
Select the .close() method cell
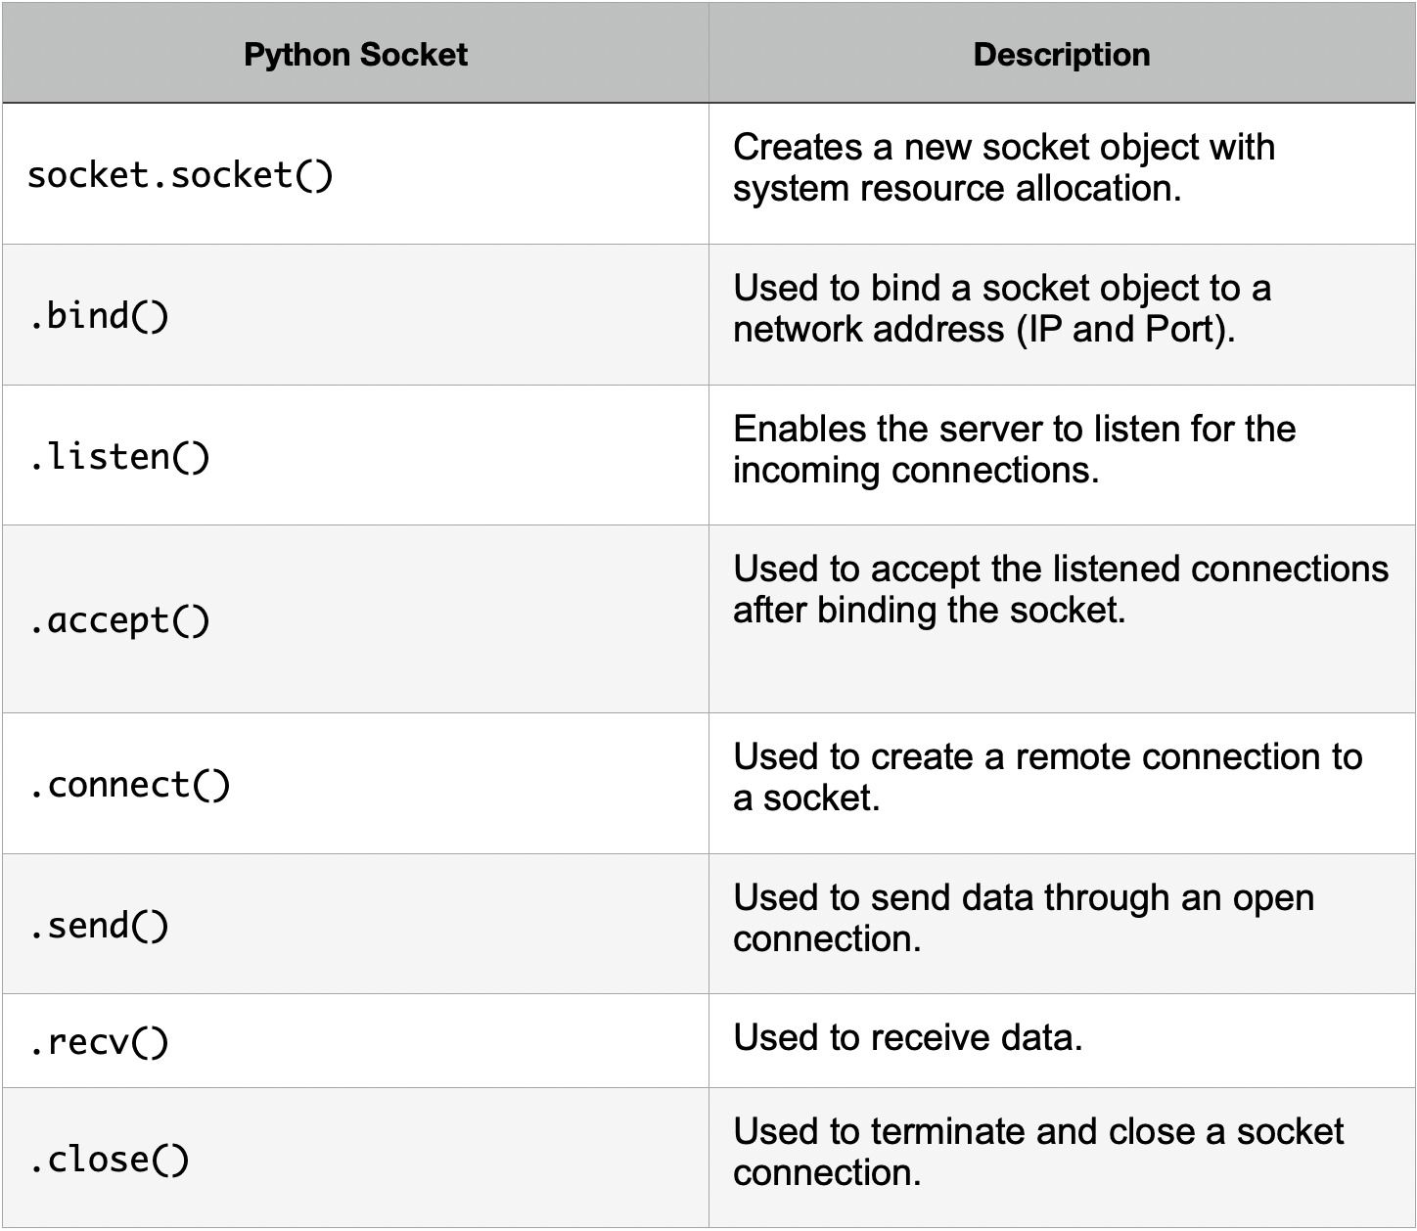coord(110,1160)
